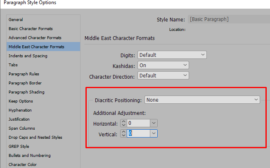Open Drop Caps and Nested Styles
Screen dimensions: 270x168
(43, 138)
